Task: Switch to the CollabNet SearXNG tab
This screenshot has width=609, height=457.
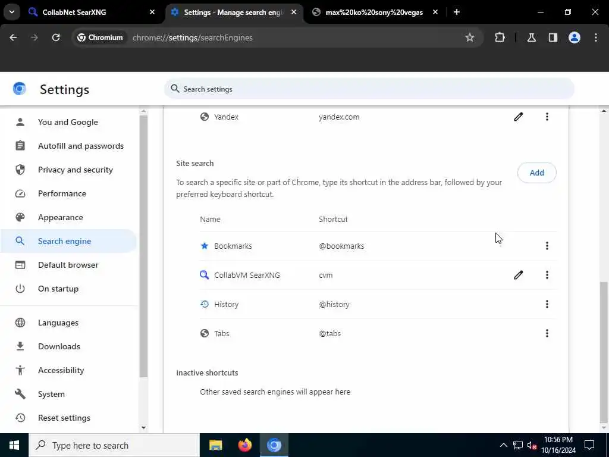Action: [x=92, y=12]
